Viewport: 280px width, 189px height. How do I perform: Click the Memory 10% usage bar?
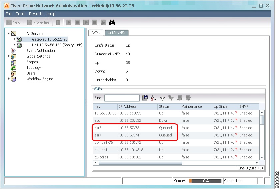pyautogui.click(x=205, y=181)
